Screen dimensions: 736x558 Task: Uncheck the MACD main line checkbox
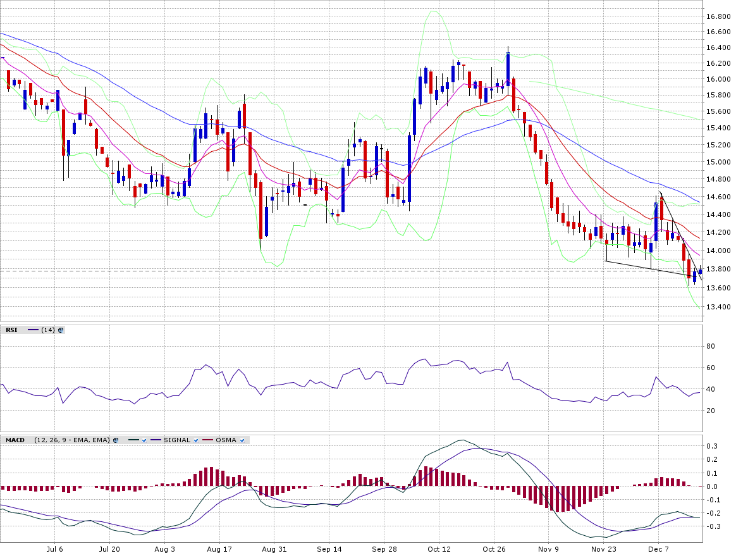[x=144, y=440]
